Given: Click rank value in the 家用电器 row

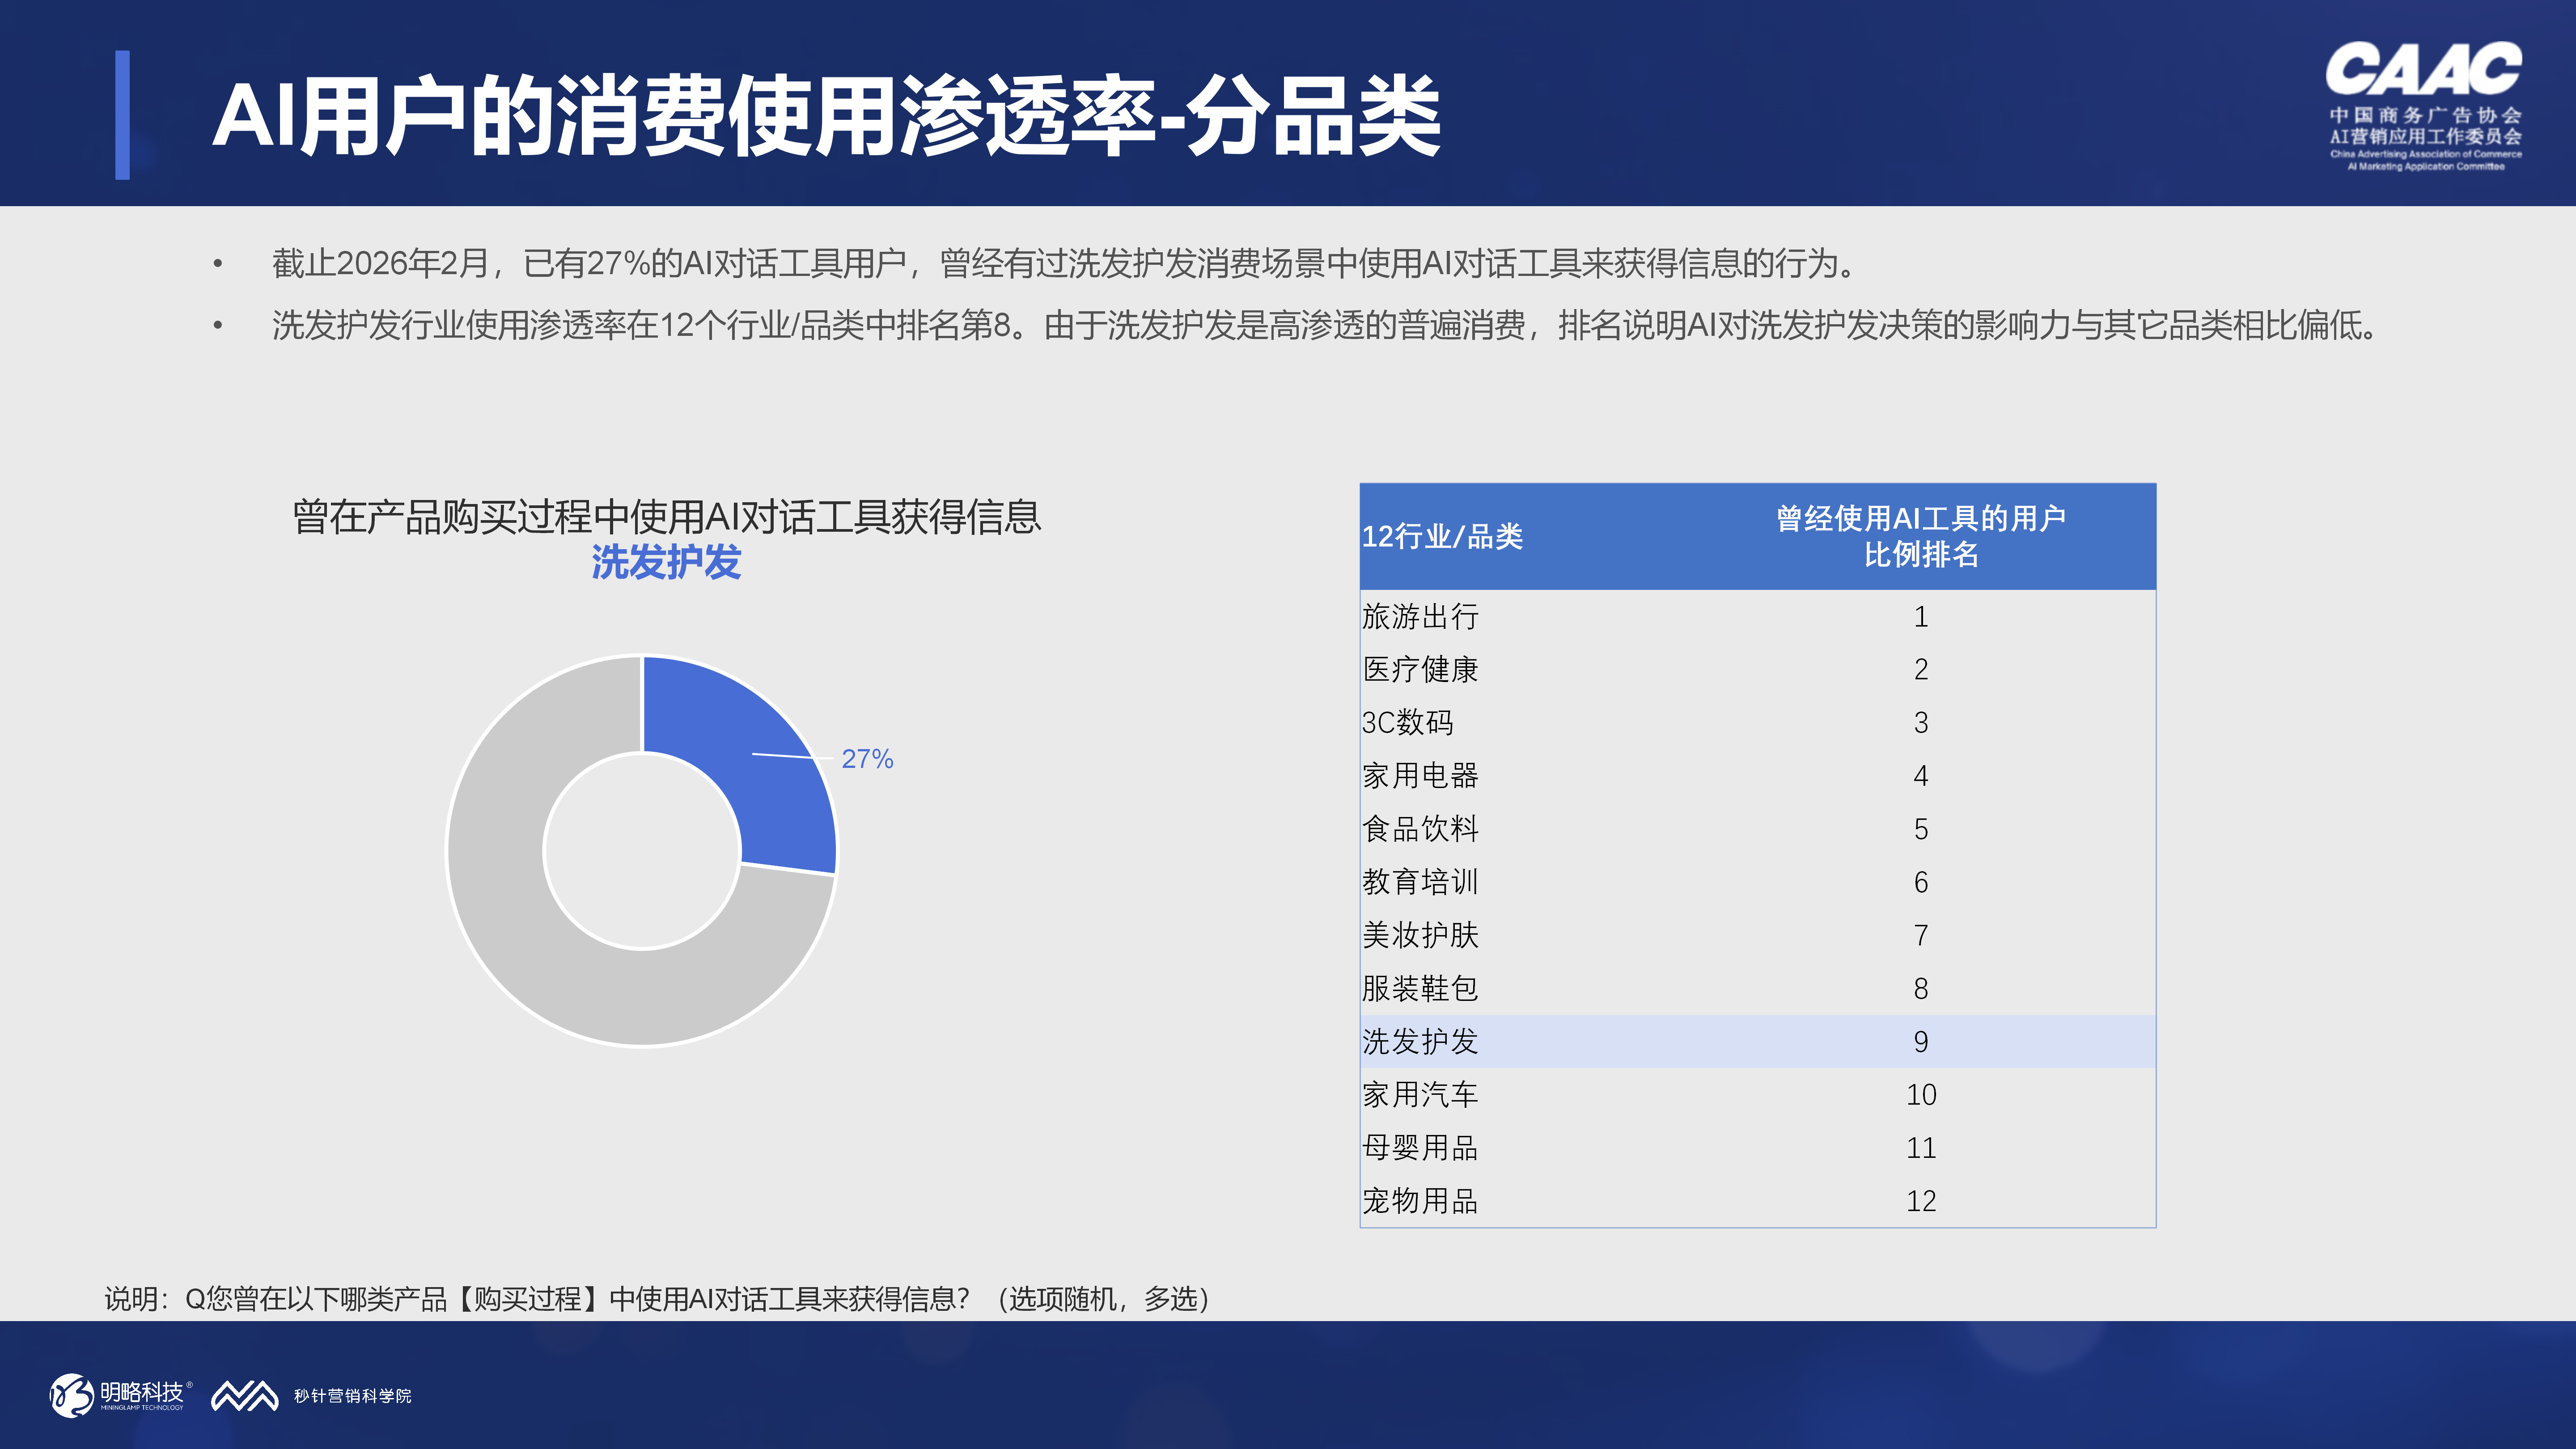Looking at the screenshot, I should 1921,776.
